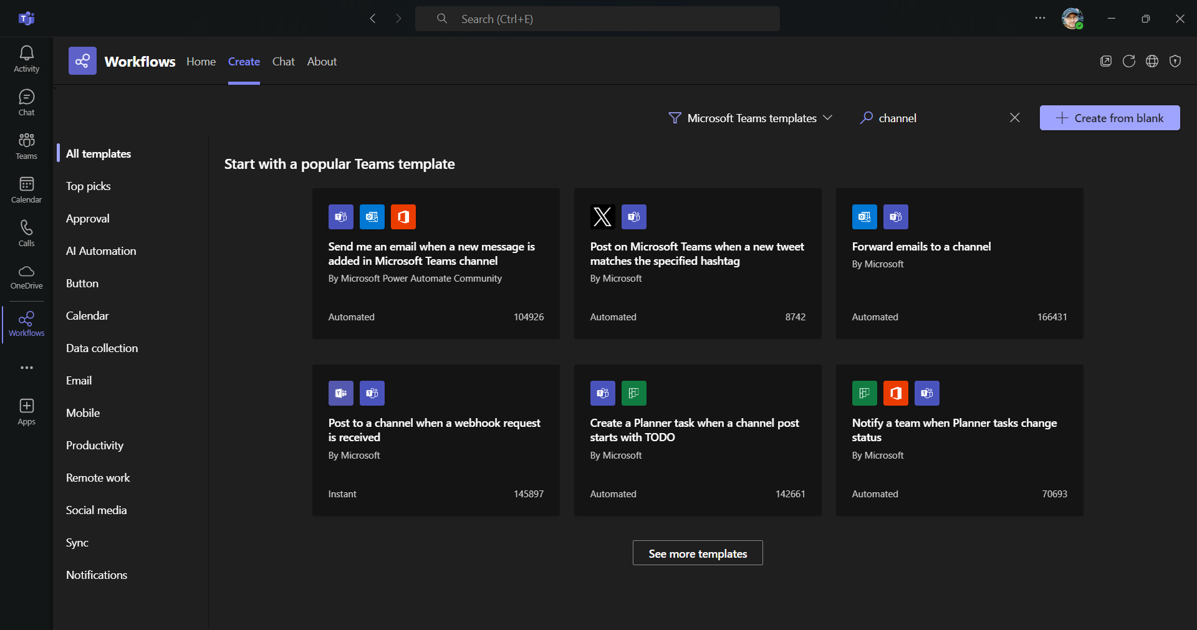Open the Activity bell icon
The height and width of the screenshot is (630, 1197).
click(26, 59)
